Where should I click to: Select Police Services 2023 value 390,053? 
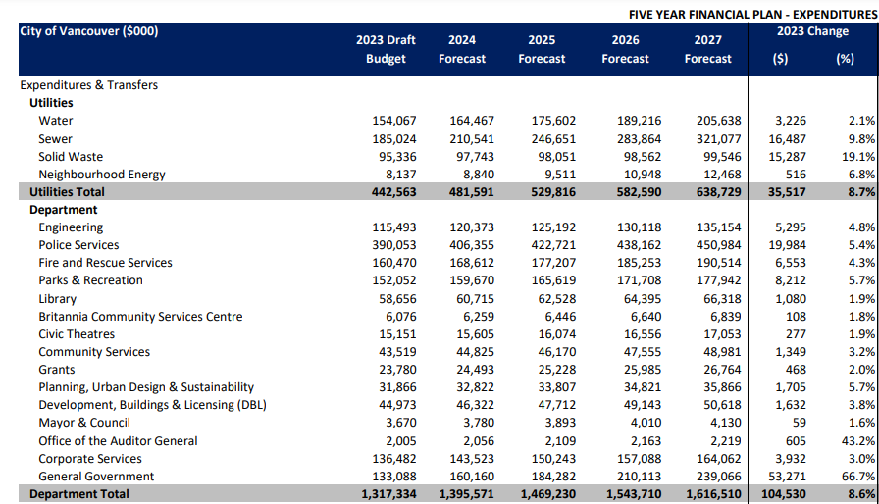pyautogui.click(x=394, y=245)
